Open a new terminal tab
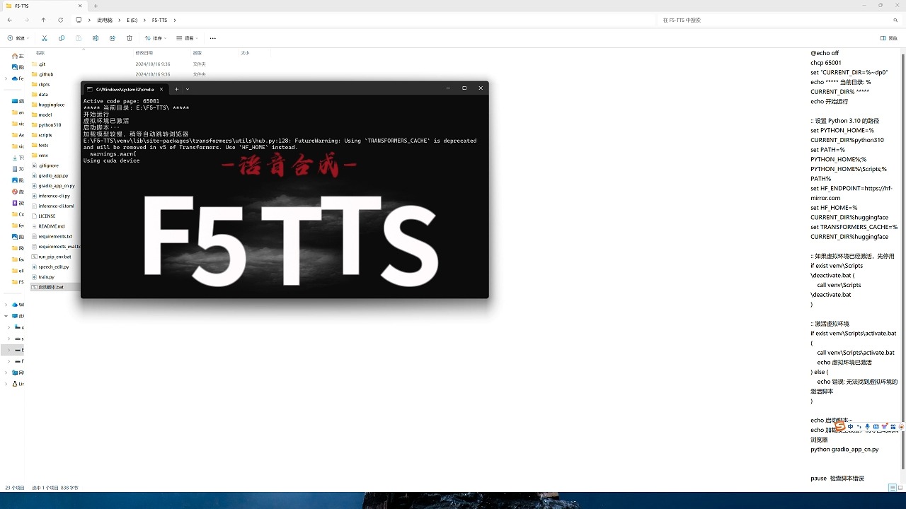The image size is (906, 509). (176, 89)
